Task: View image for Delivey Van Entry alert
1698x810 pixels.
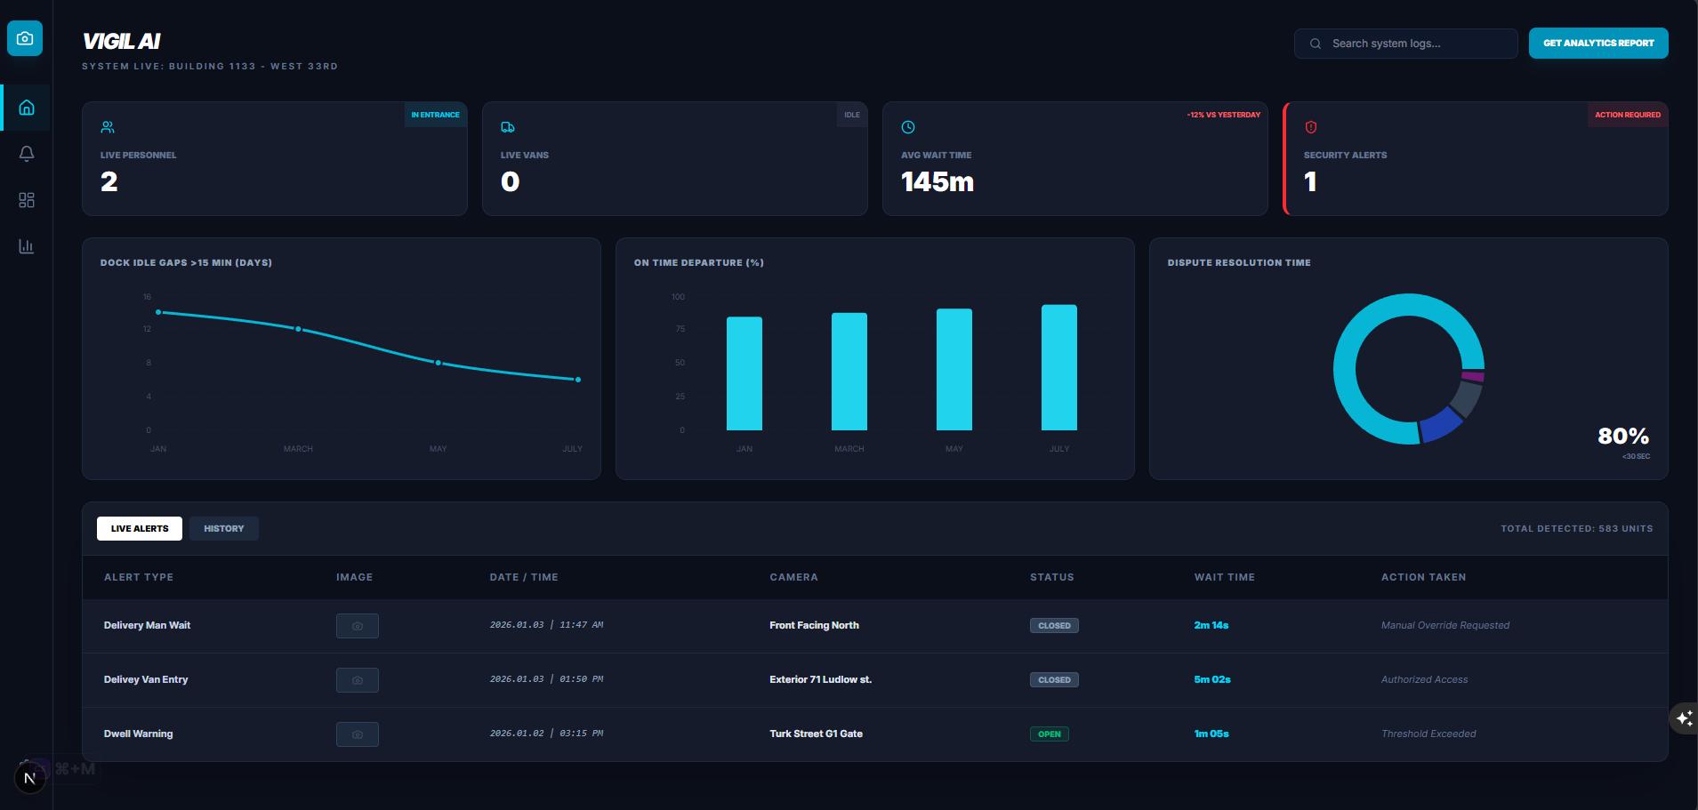Action: (x=358, y=680)
